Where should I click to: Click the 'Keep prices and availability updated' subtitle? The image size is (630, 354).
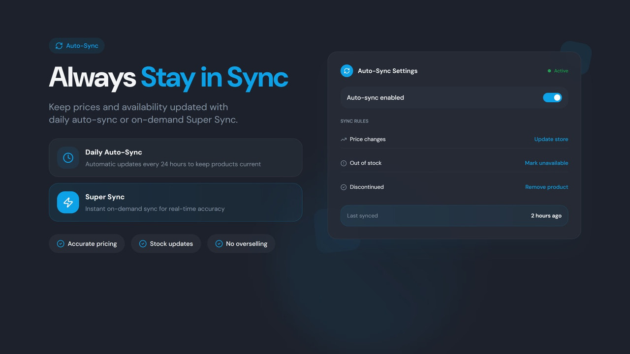click(143, 114)
